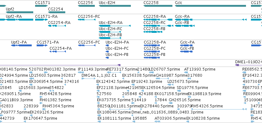The image size is (262, 123).
Task: Select the CG1571 gene glyph
Action: [x=42, y=6]
